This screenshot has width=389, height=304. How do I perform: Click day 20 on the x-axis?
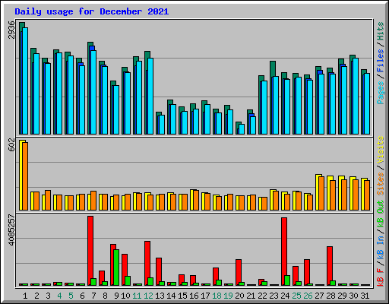(240, 296)
